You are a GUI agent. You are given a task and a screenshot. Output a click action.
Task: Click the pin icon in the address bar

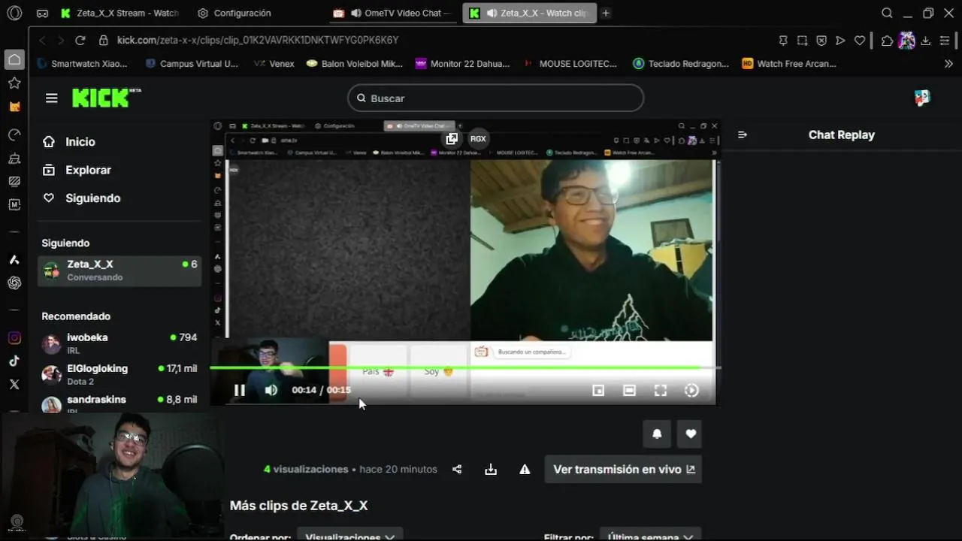point(783,41)
